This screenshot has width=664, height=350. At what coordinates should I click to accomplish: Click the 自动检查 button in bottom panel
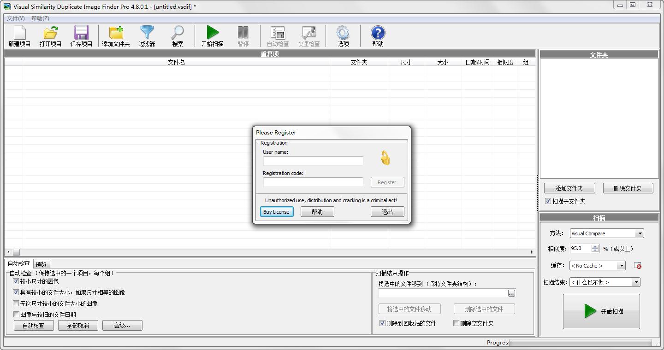click(34, 326)
